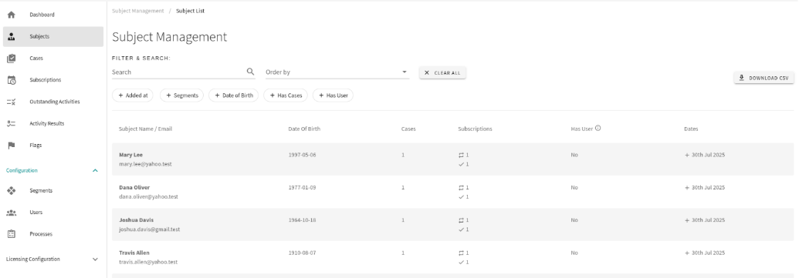
Task: Click the name Joshua Davis
Action: [136, 220]
